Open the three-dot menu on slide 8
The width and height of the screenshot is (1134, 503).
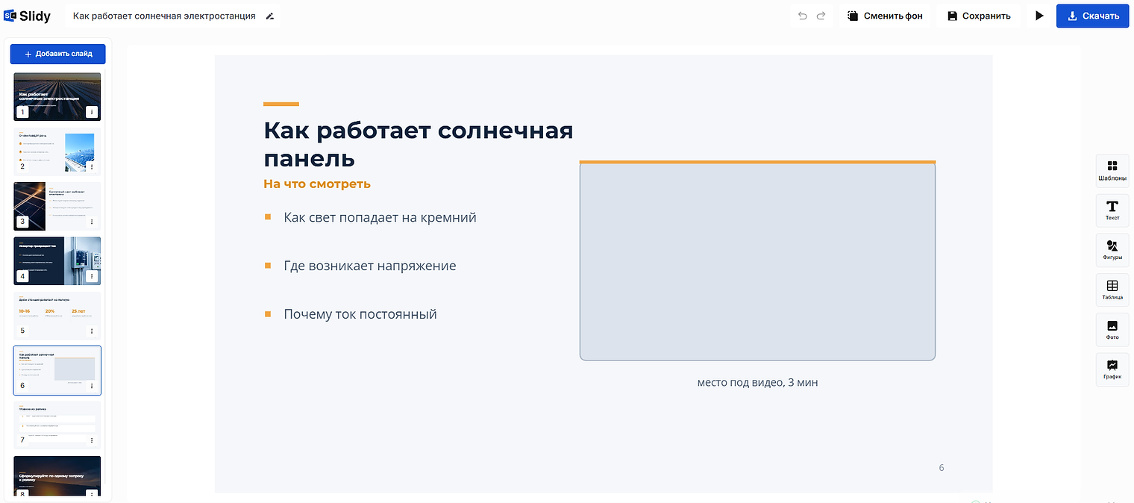(x=92, y=494)
